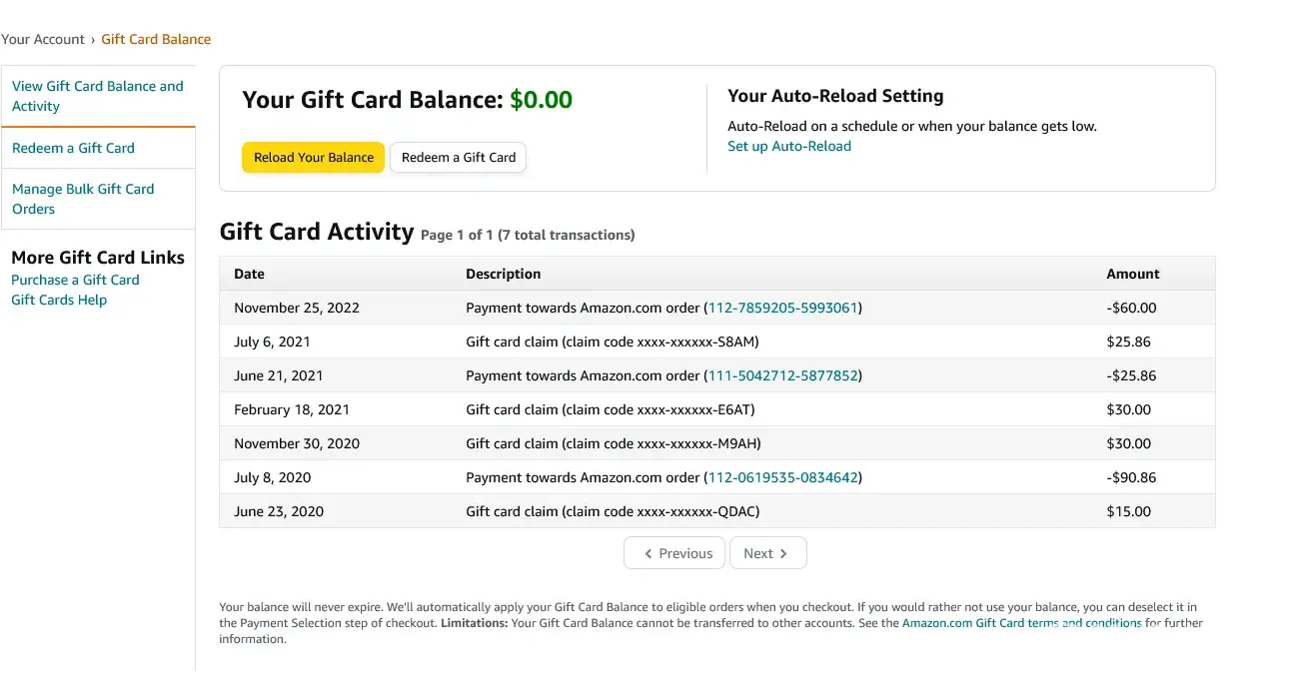Click the Amount column header
The width and height of the screenshot is (1308, 687).
coord(1132,274)
